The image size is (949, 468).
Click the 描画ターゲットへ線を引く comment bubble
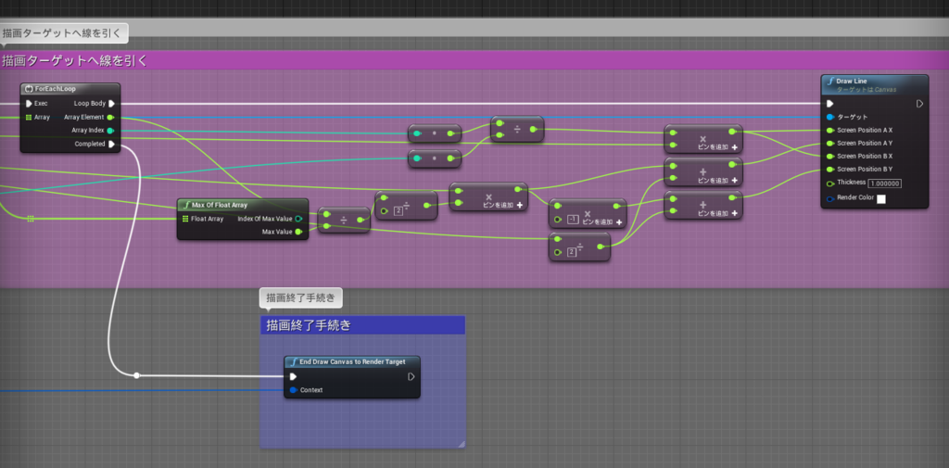(64, 32)
